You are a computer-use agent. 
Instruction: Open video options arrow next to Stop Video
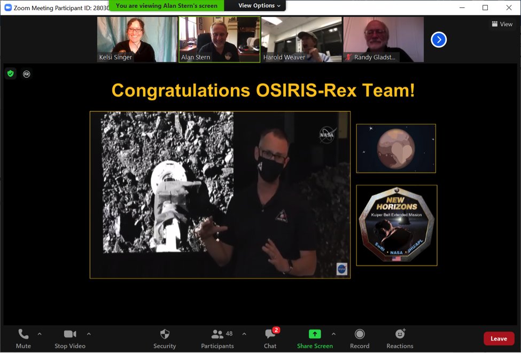(89, 334)
